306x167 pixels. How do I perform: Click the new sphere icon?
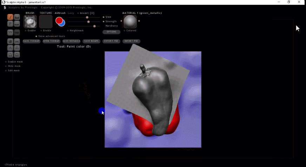10,41
